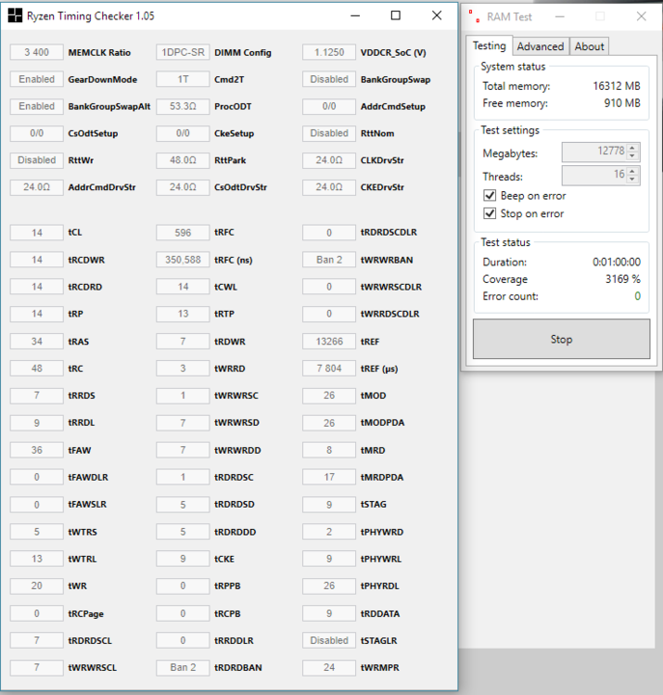Click the BankGroupSwapAlt Enabled field
This screenshot has width=663, height=695.
coord(37,106)
